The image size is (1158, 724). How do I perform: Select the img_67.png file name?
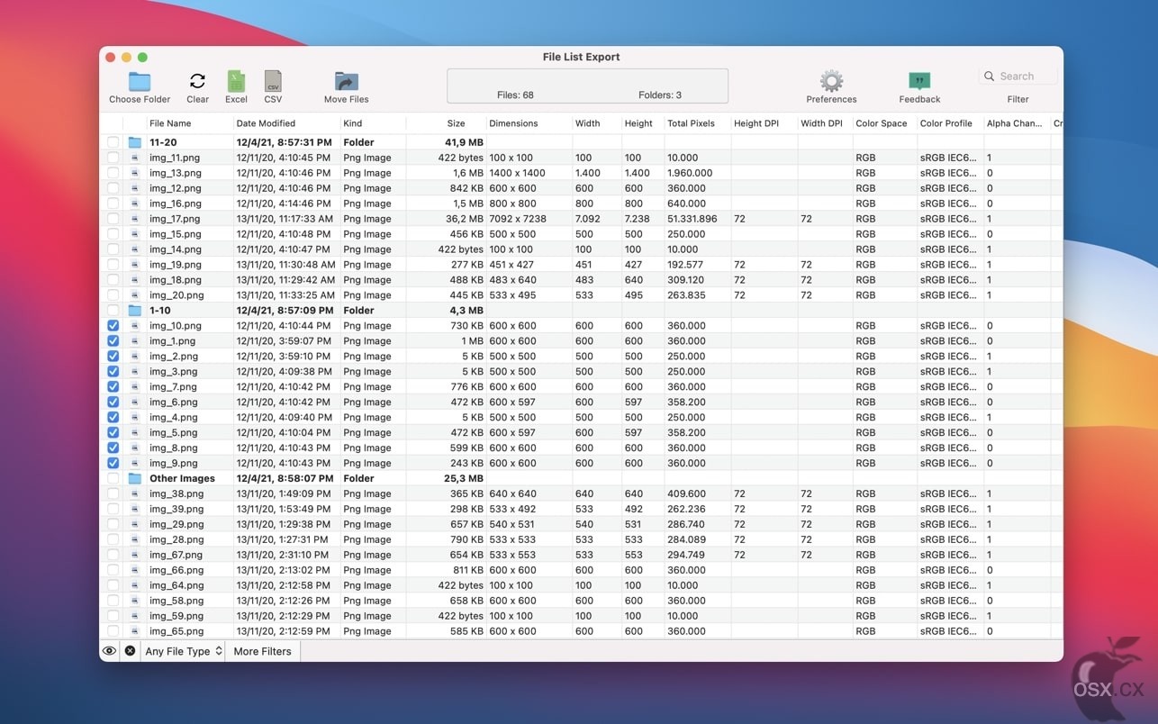point(176,556)
